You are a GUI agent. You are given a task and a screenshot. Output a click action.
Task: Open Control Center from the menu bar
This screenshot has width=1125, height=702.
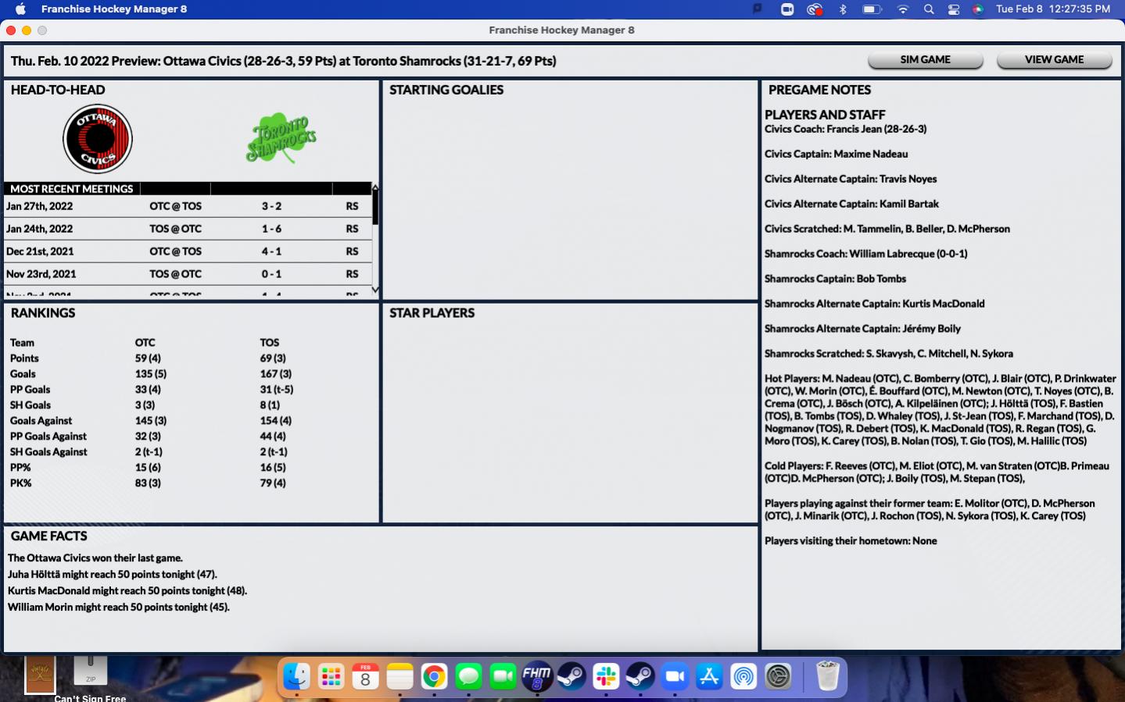point(954,9)
